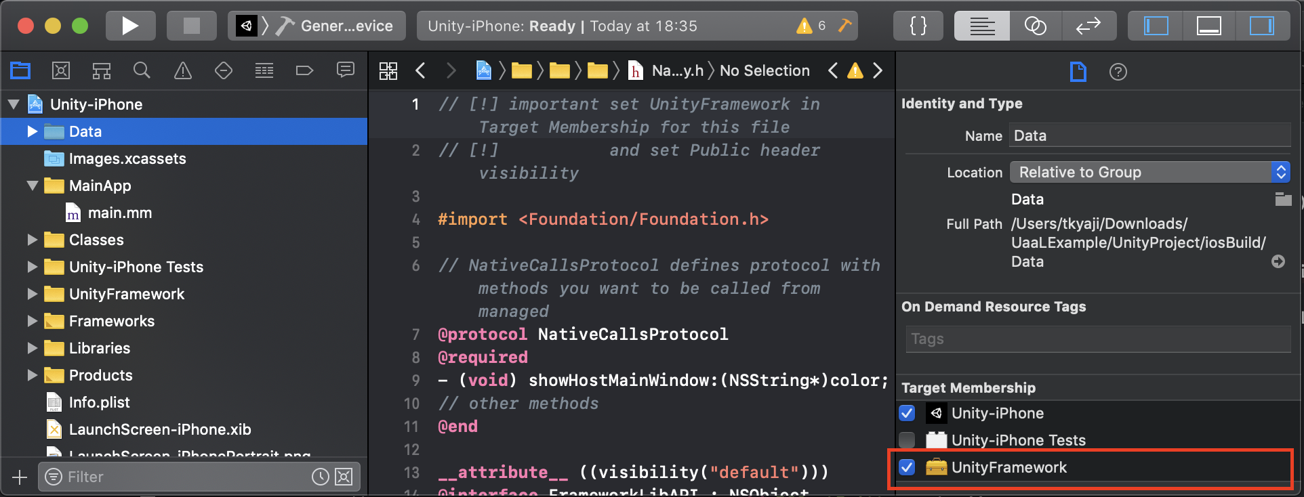Show the Project navigator tab
Image resolution: width=1304 pixels, height=497 pixels.
pyautogui.click(x=20, y=70)
